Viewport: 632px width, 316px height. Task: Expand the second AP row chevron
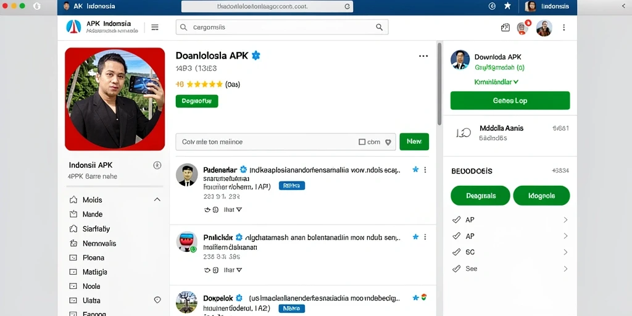[565, 236]
